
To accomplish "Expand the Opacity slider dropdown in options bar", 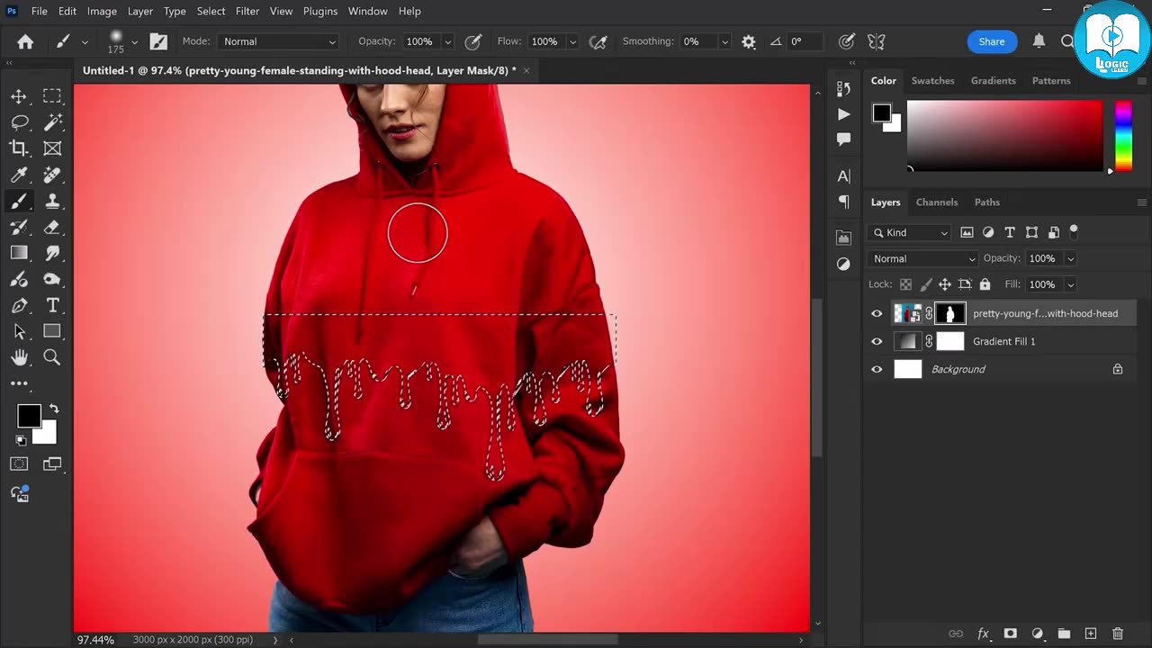I will pyautogui.click(x=447, y=41).
